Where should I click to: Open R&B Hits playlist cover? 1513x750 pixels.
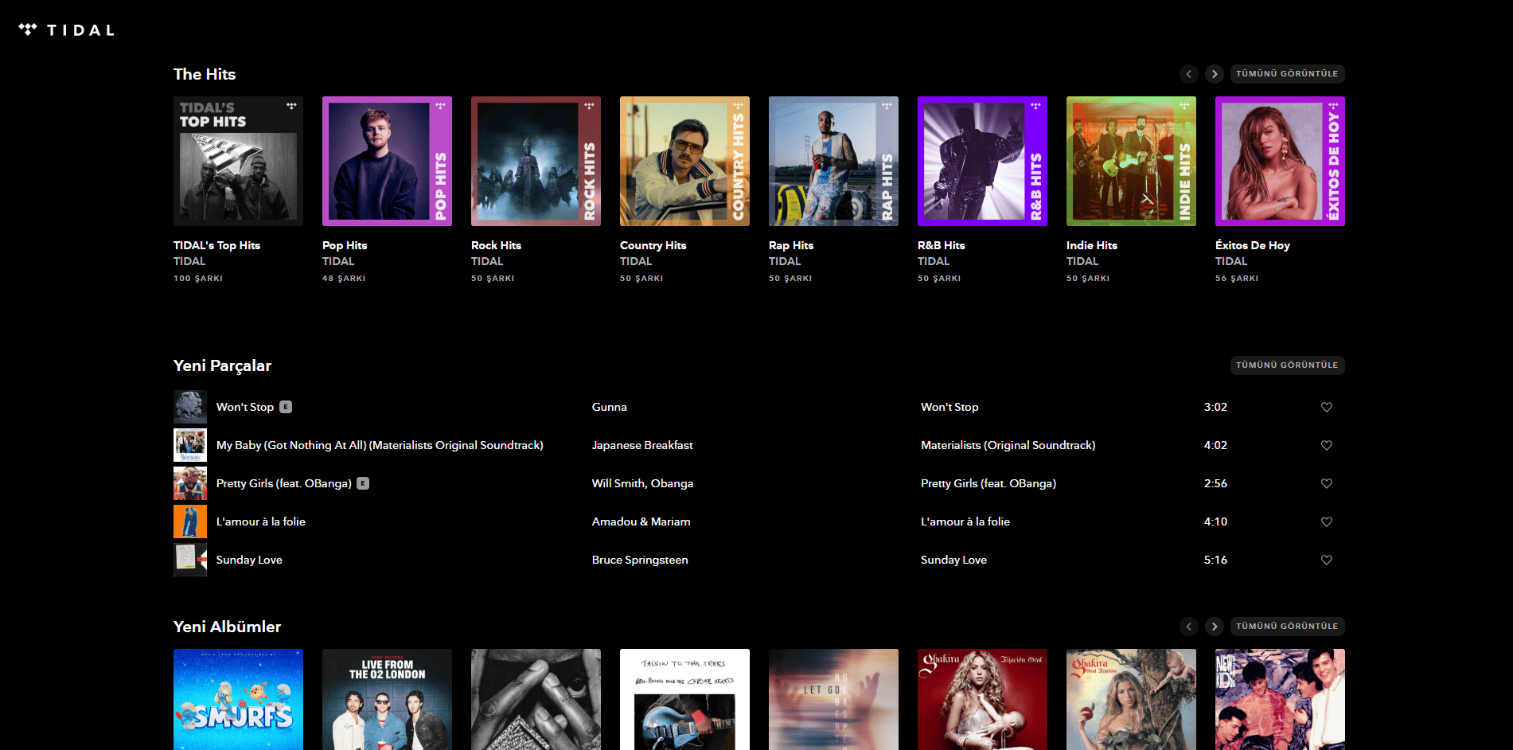[x=982, y=162]
